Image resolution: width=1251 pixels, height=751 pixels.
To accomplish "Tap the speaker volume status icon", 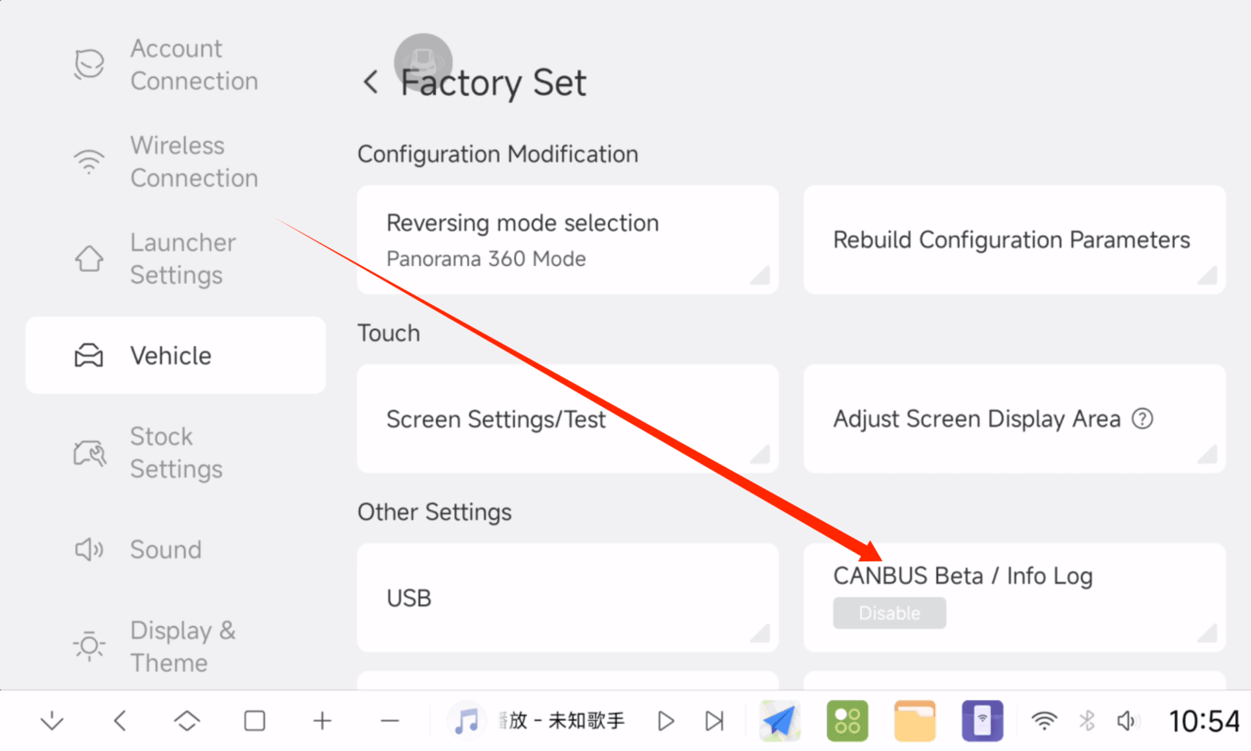I will pyautogui.click(x=1127, y=721).
